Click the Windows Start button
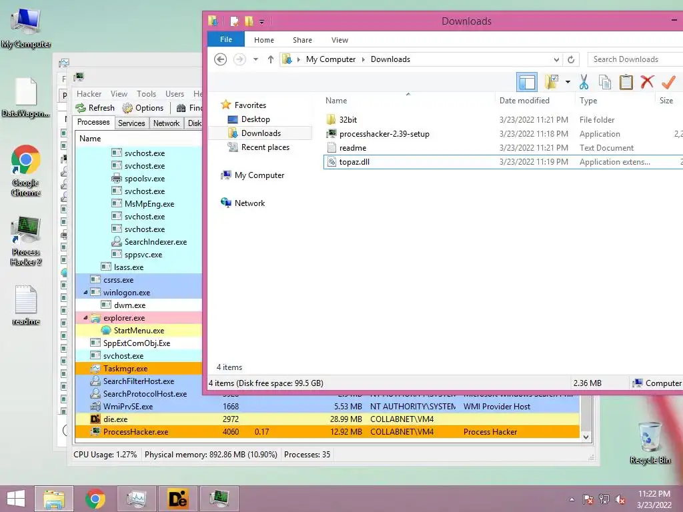This screenshot has width=683, height=512. (x=16, y=499)
